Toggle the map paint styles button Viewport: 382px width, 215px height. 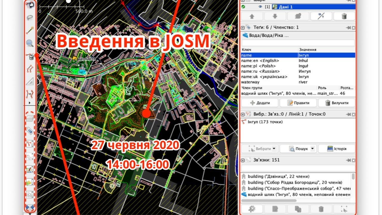[x=29, y=169]
